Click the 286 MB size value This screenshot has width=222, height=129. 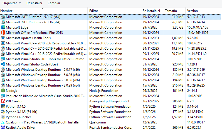(x=178, y=101)
